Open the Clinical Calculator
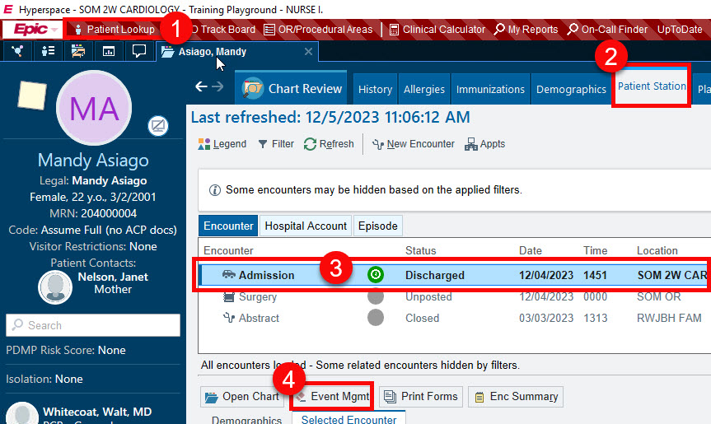Image resolution: width=711 pixels, height=424 pixels. click(x=437, y=30)
